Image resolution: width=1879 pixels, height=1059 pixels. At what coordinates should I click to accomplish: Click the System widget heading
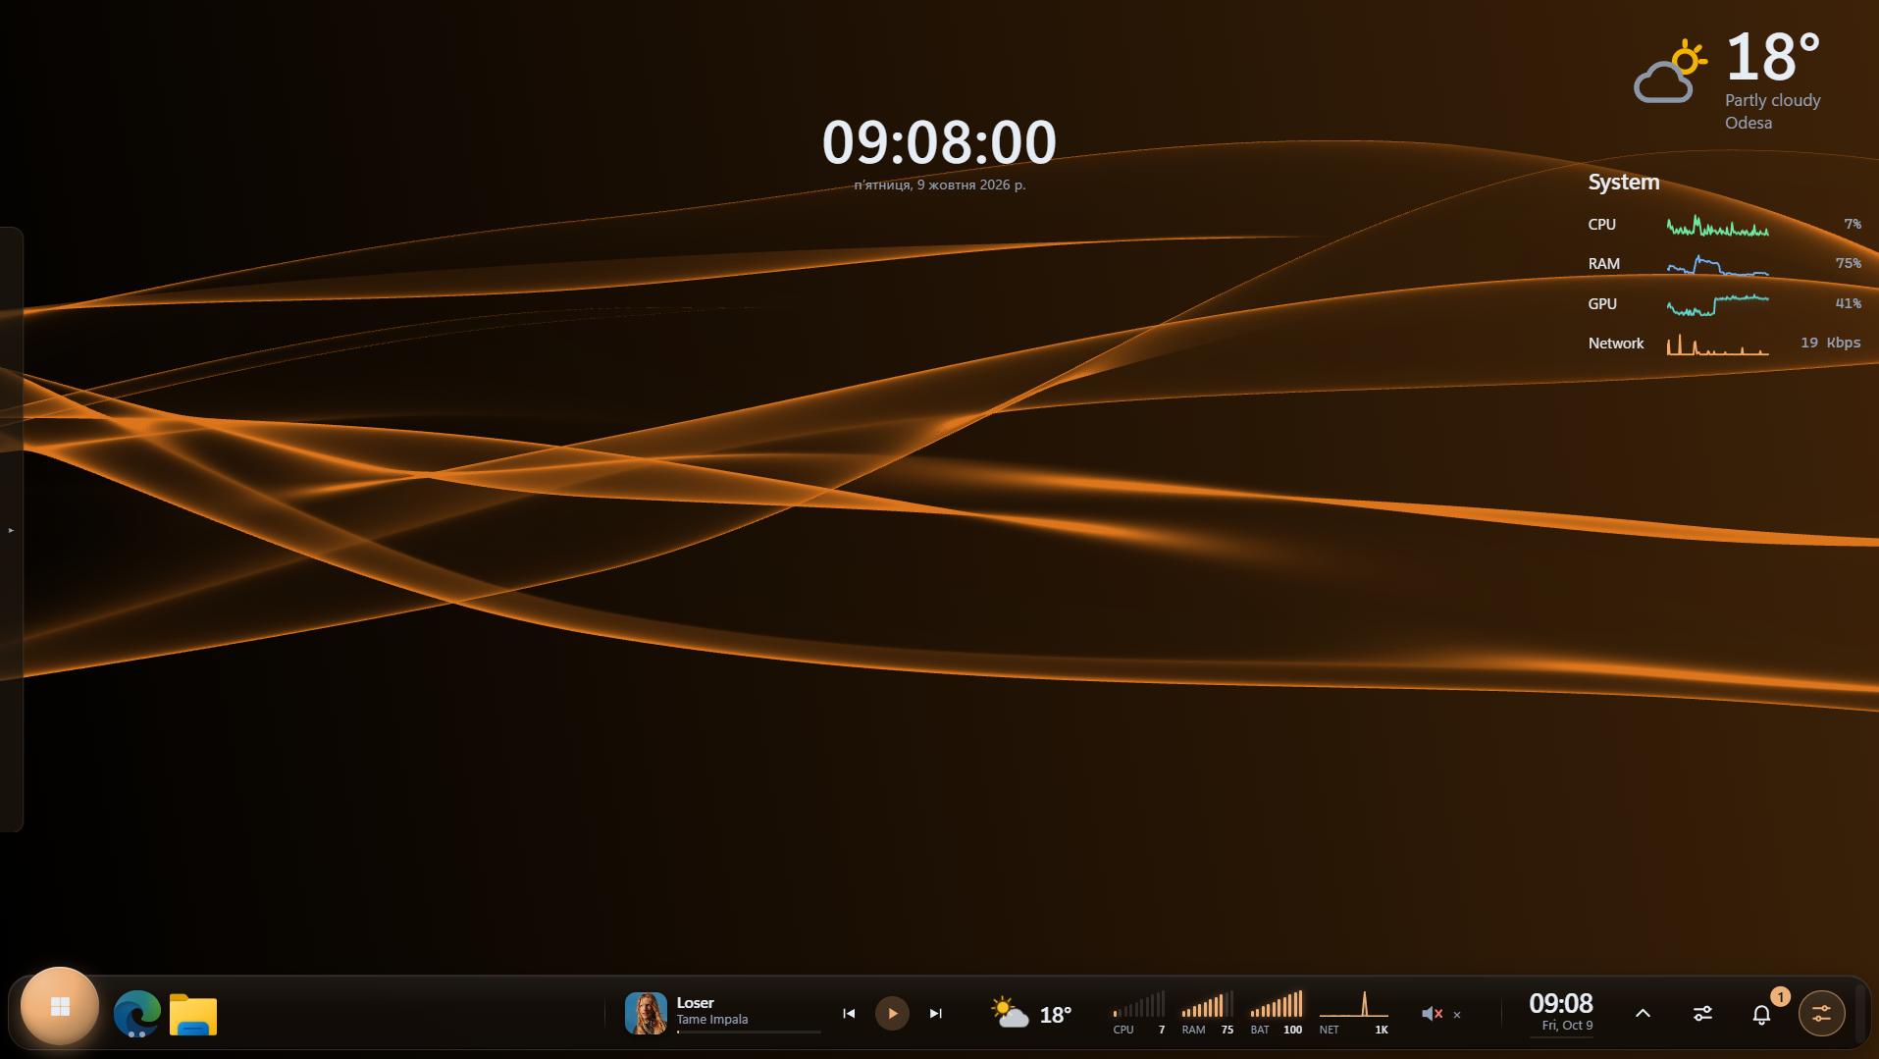click(1624, 182)
